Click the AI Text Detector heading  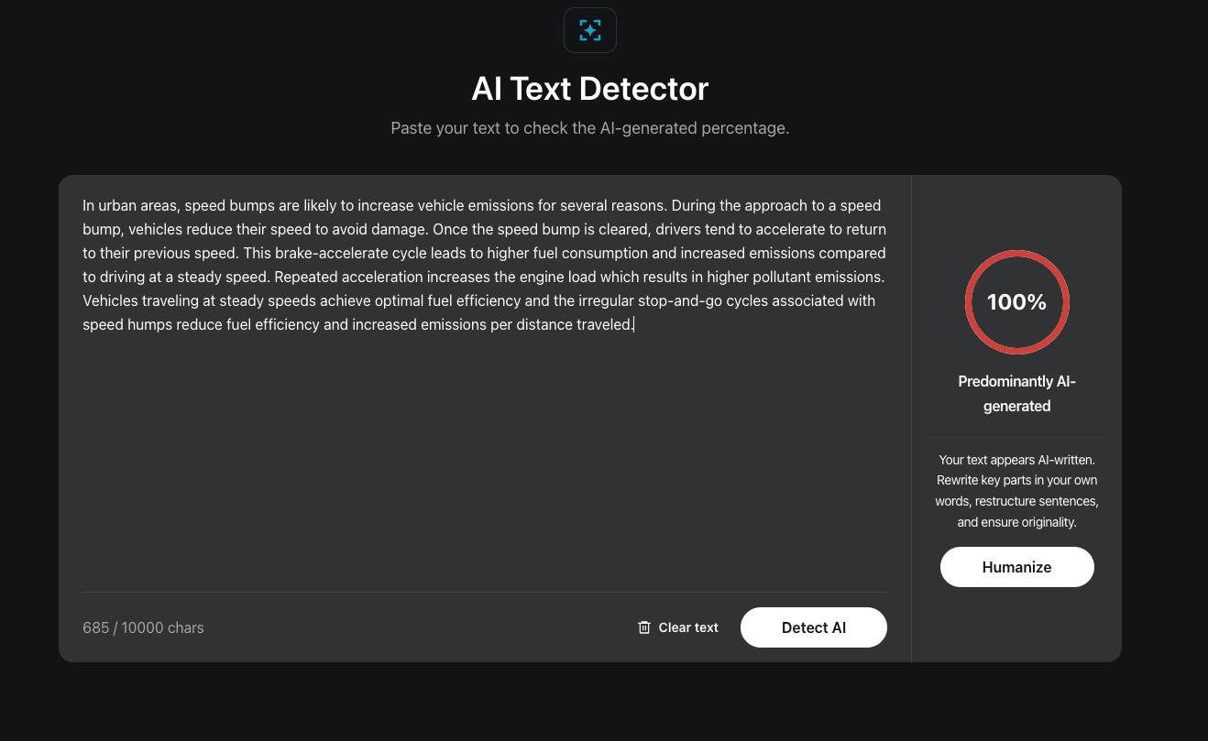(590, 89)
